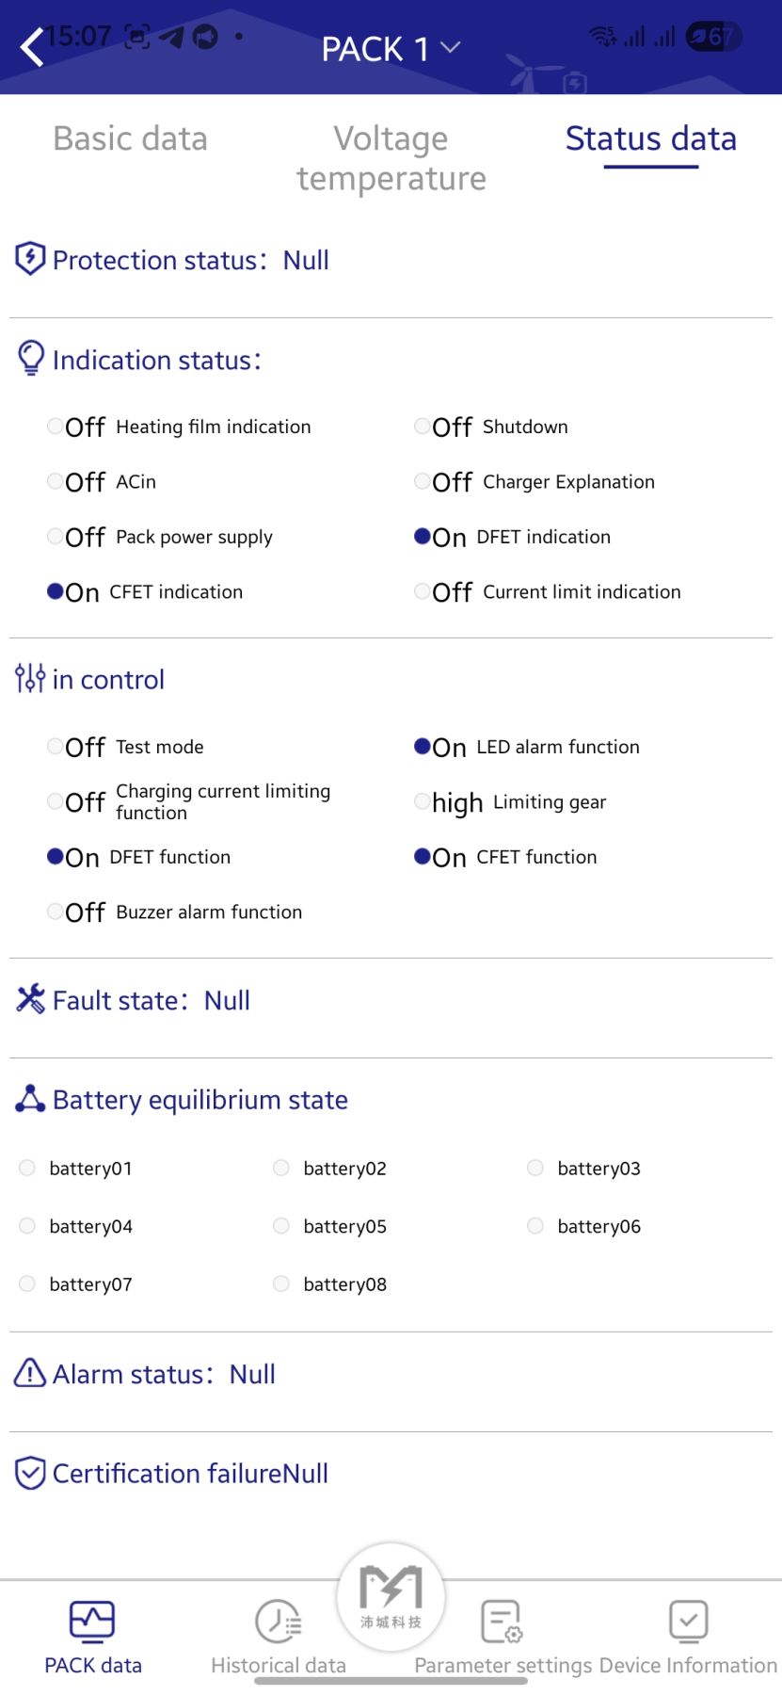Select the Status data tab
The image size is (782, 1695).
[x=650, y=138]
